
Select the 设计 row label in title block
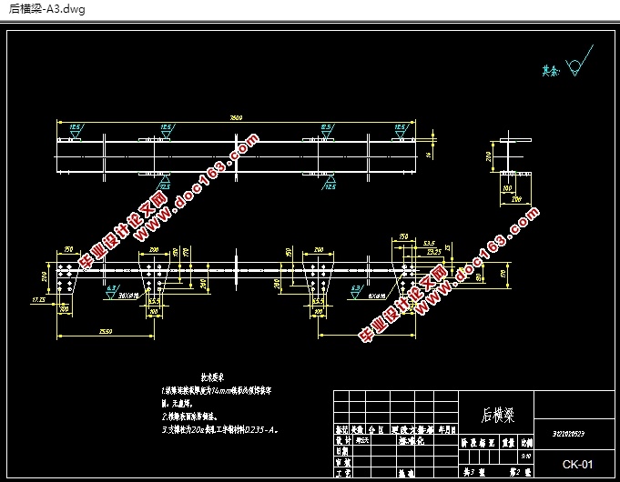[342, 437]
